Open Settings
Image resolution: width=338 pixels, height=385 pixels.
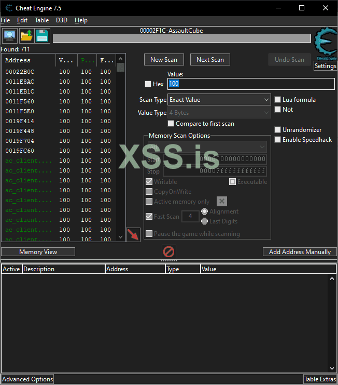pyautogui.click(x=325, y=66)
